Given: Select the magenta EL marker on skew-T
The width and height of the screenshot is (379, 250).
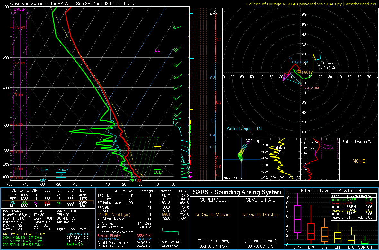Looking at the screenshot, I should click(x=158, y=50).
